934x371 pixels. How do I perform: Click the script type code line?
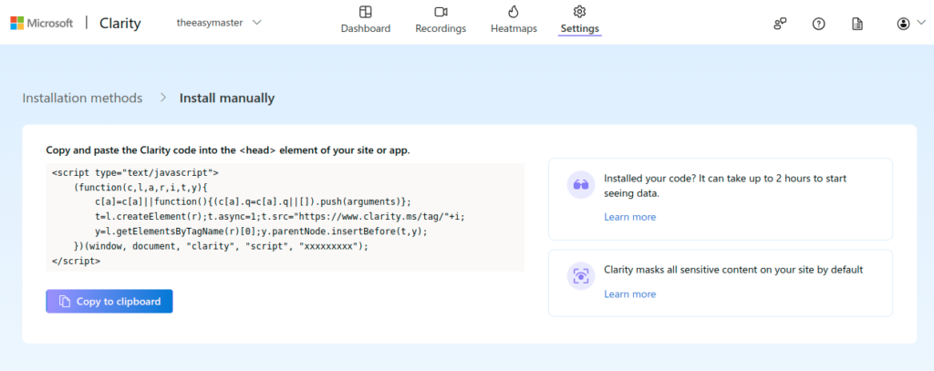(x=135, y=173)
